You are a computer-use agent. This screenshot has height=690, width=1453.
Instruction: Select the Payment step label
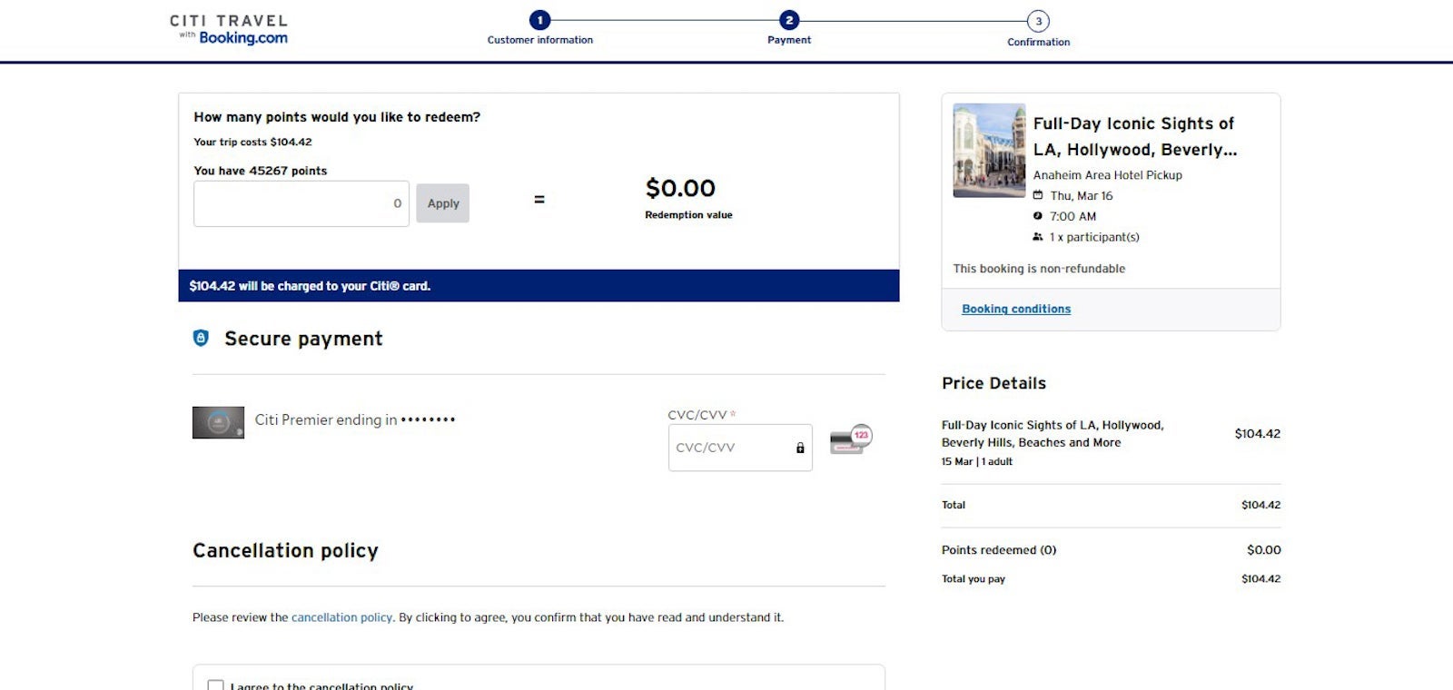(x=788, y=40)
